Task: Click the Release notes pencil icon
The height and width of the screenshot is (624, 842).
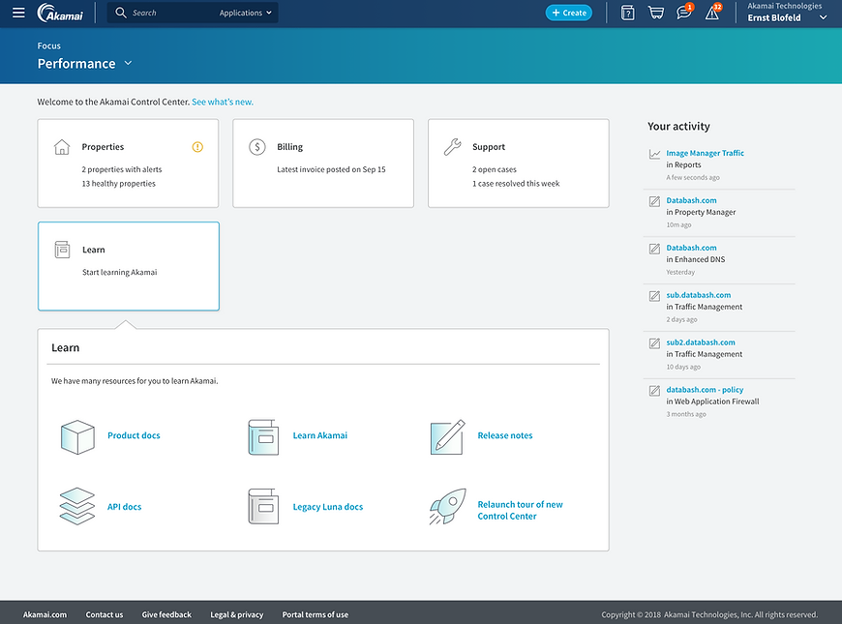Action: click(448, 437)
